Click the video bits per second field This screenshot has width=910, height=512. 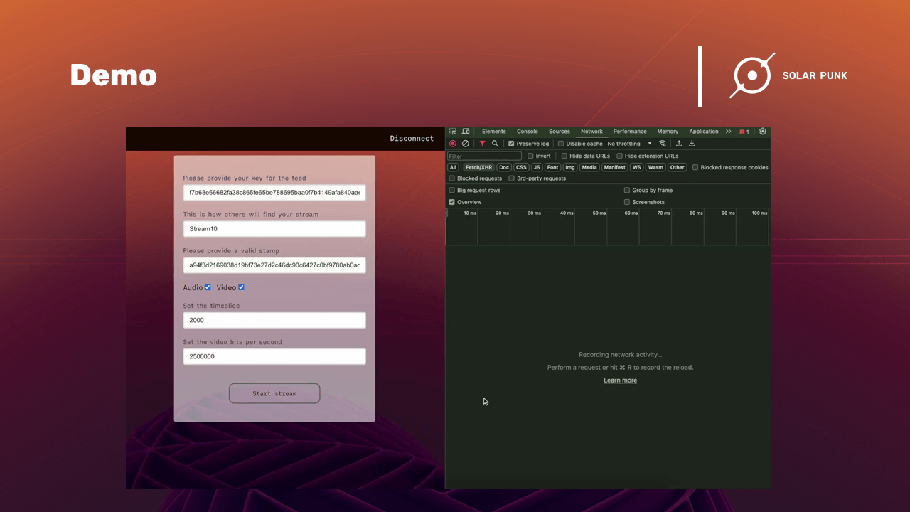pyautogui.click(x=274, y=356)
